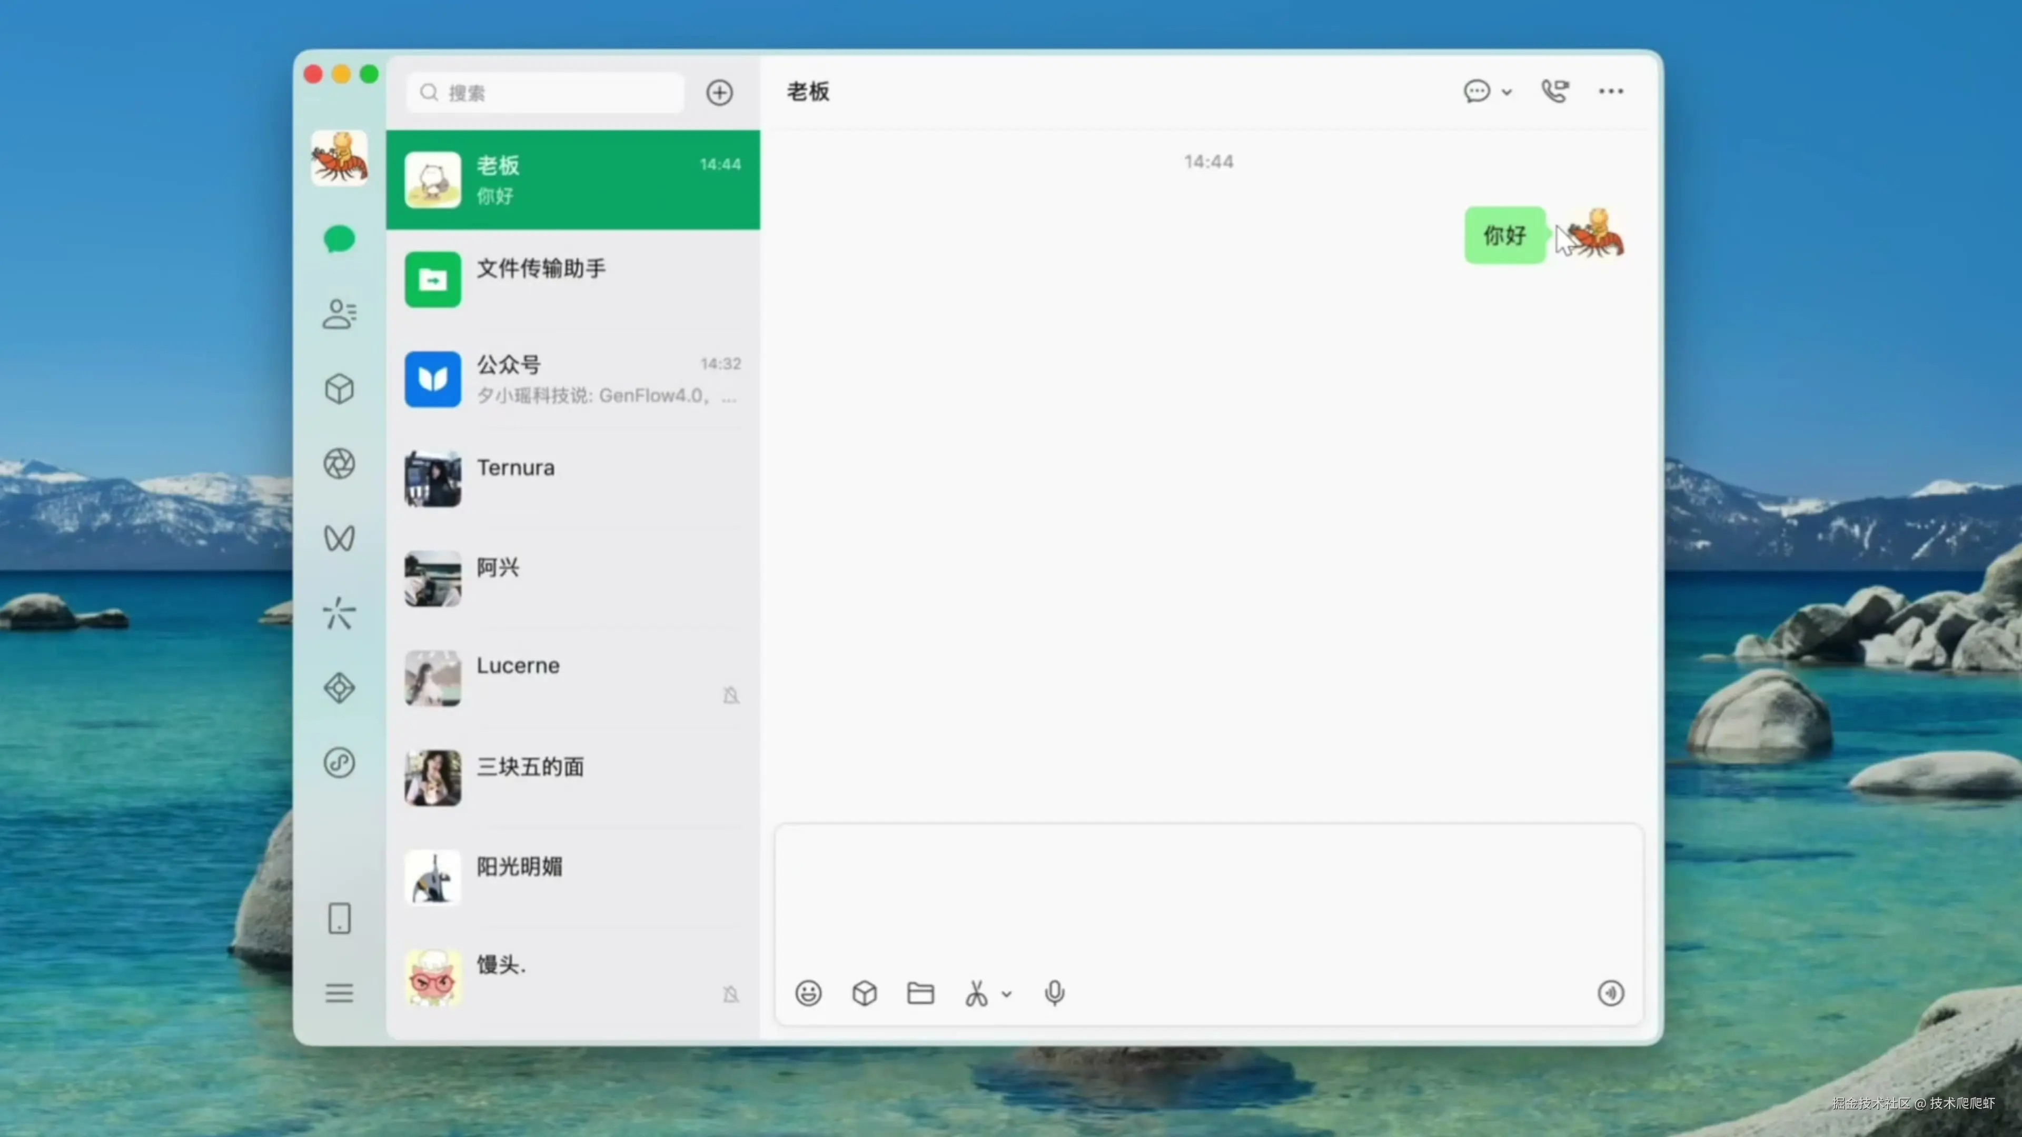
Task: Open Moments aperture icon in sidebar
Action: pos(339,464)
